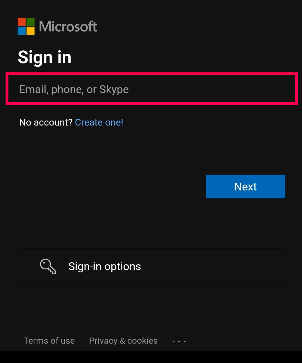Click the No account? text
The width and height of the screenshot is (302, 363).
[x=46, y=122]
